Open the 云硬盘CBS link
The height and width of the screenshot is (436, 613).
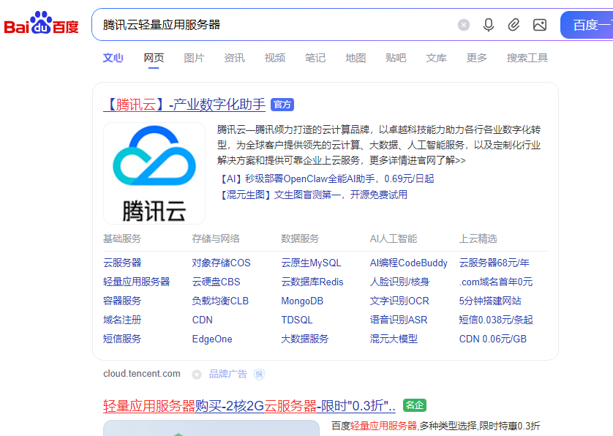pos(217,282)
